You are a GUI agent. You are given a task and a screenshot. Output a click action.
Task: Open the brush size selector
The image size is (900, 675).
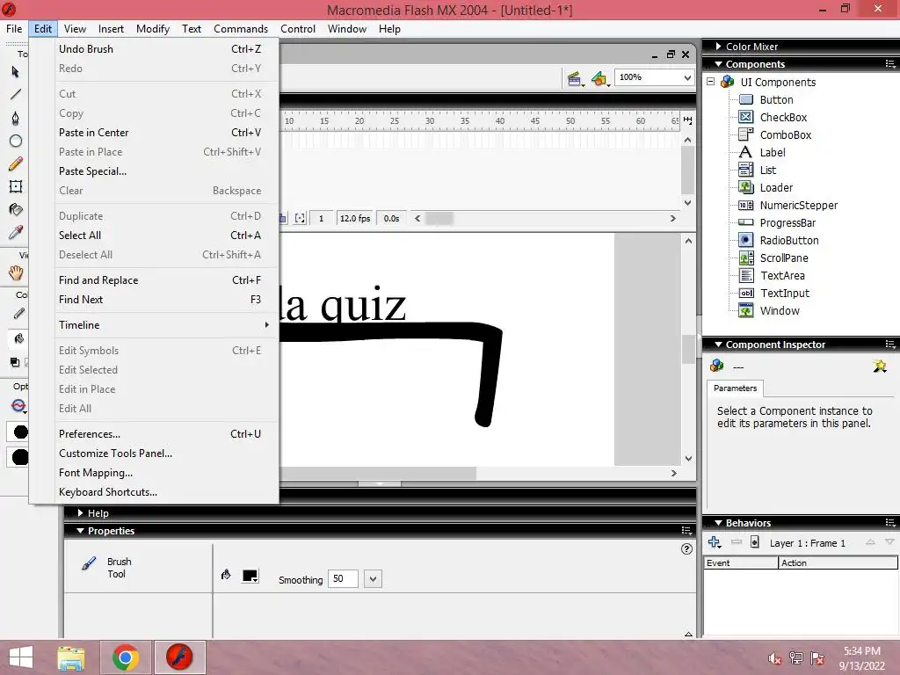tap(19, 432)
